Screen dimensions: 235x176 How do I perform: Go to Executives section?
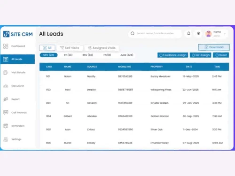[18, 86]
